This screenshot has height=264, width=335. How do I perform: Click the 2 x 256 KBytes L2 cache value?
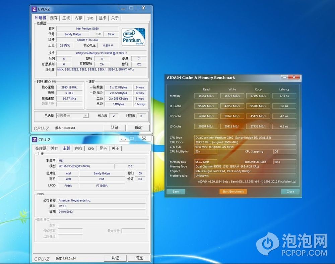click(x=118, y=99)
